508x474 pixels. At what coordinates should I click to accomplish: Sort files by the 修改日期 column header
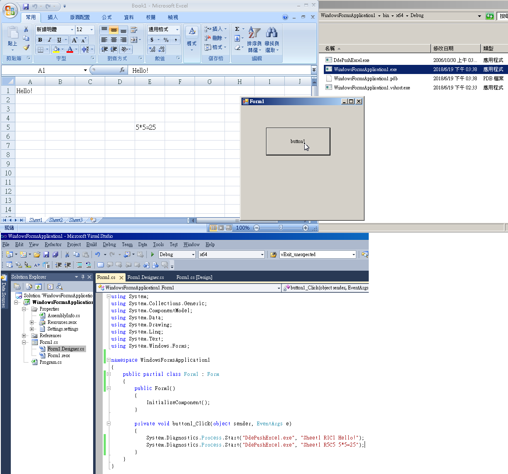[456, 48]
